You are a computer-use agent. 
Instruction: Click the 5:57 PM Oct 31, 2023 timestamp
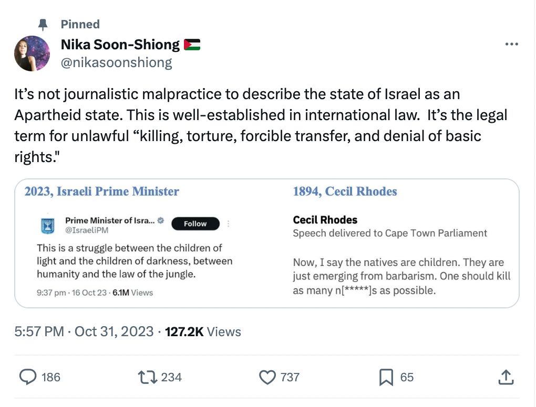[x=84, y=331]
